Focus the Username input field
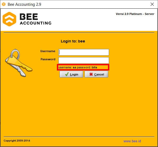 83,52
